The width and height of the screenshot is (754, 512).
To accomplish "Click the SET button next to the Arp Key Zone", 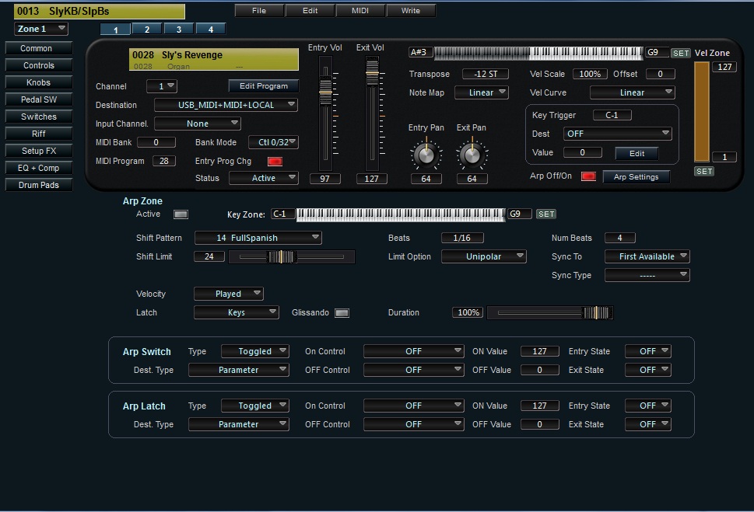I will point(546,214).
